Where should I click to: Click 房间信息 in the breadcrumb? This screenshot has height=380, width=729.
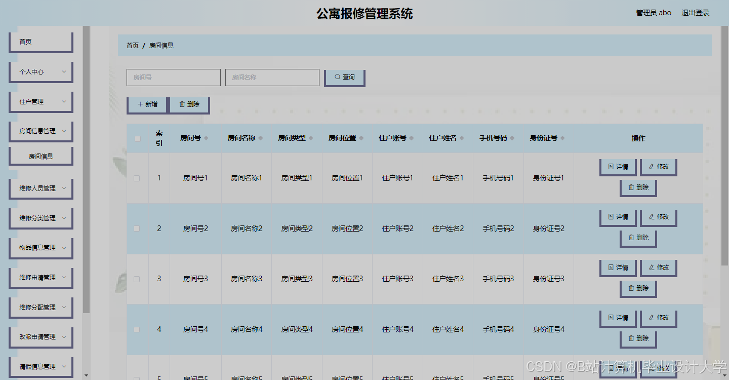click(161, 46)
